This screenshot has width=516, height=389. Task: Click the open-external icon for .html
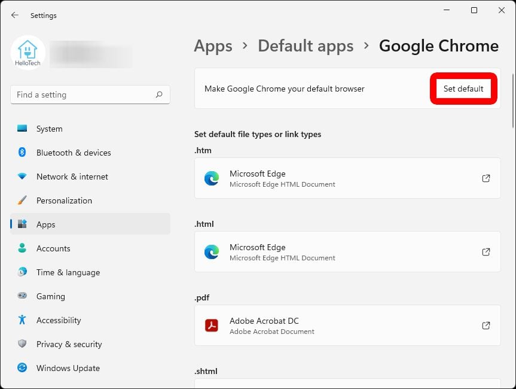[x=486, y=252]
